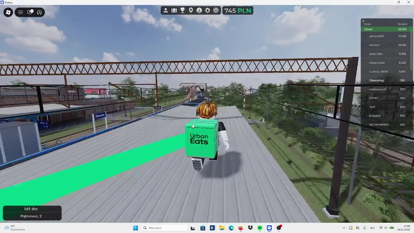Open Firefox from taskbar
Viewport: 414px width, 233px height.
pos(241,228)
